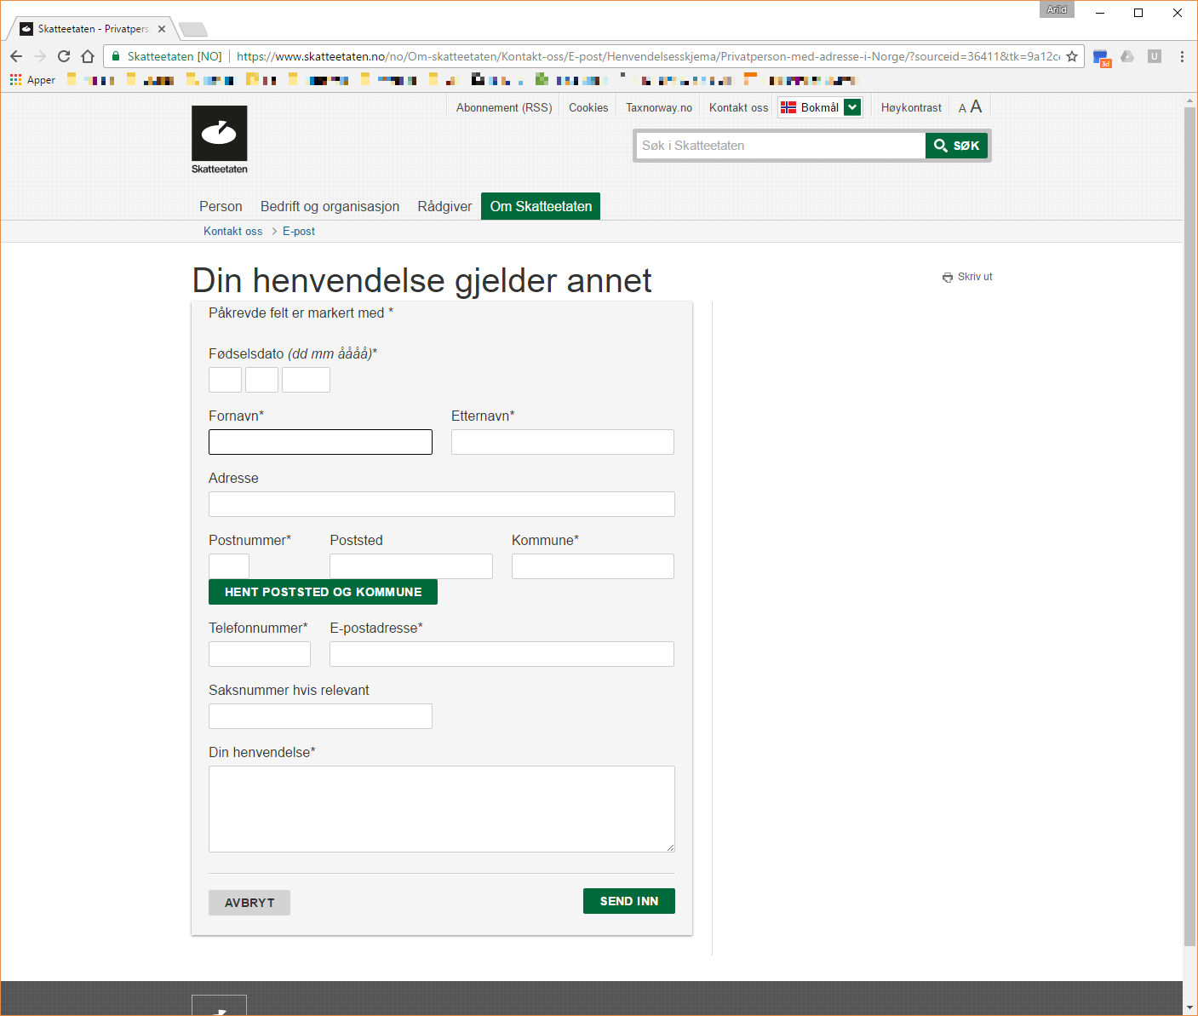Click HENT POSTSTED OG KOMMUNE button
The image size is (1198, 1016).
click(x=323, y=592)
